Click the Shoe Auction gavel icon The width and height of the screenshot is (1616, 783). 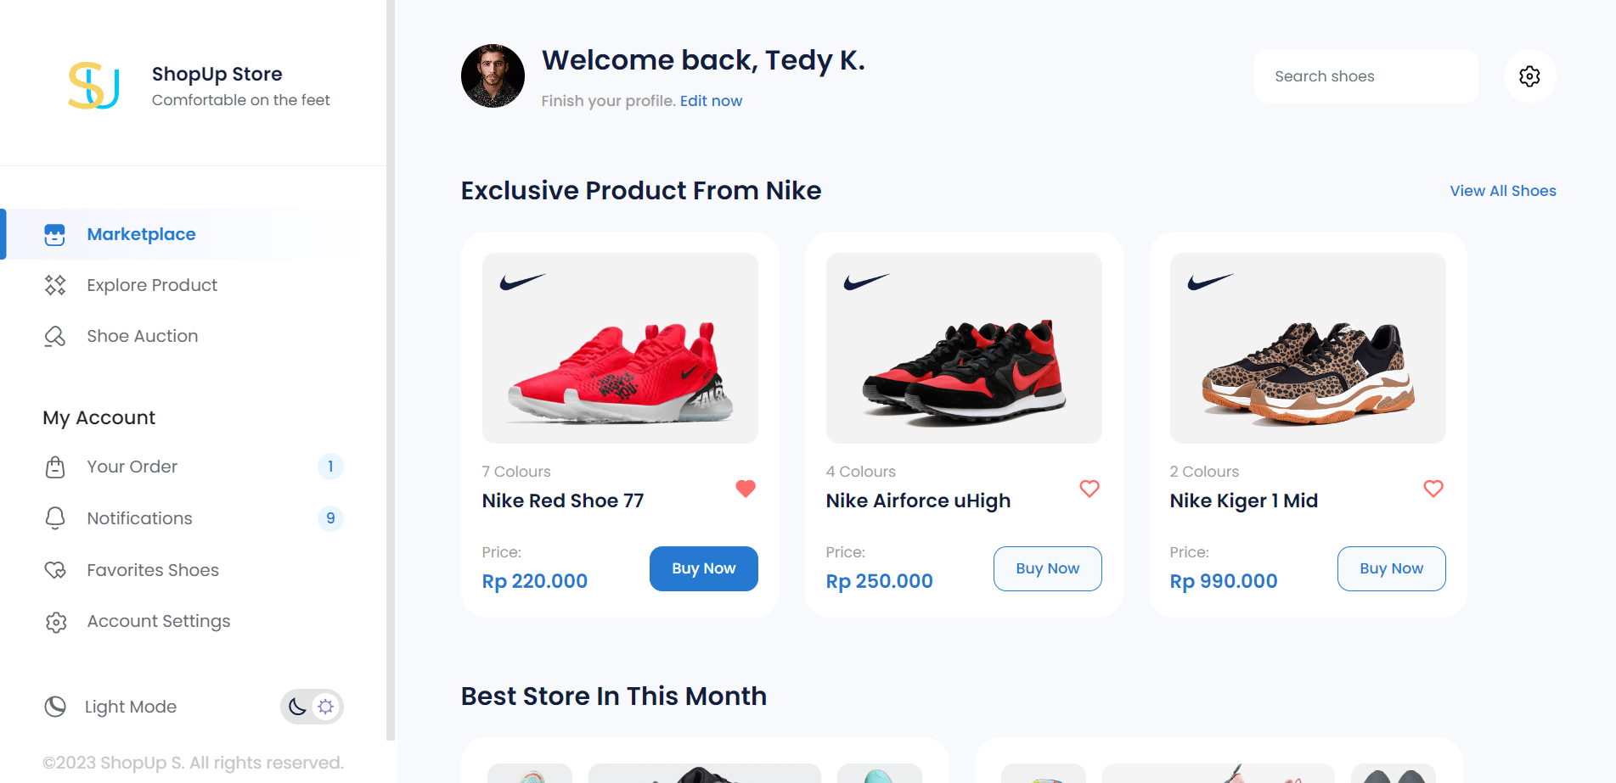point(55,337)
